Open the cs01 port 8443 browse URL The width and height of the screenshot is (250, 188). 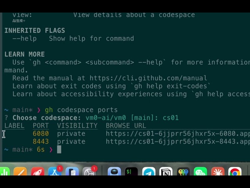178,141
